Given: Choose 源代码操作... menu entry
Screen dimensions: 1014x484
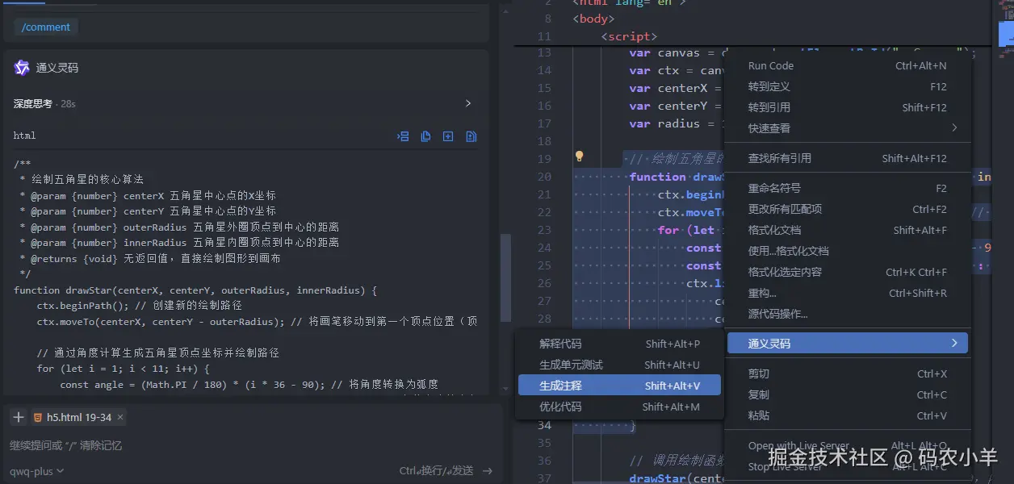Looking at the screenshot, I should click(x=847, y=314).
